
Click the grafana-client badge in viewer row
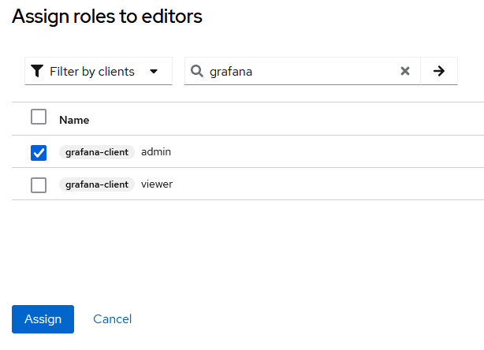pyautogui.click(x=97, y=185)
